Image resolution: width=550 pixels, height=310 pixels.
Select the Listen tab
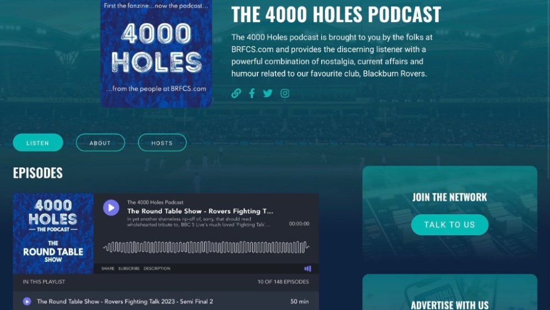(38, 143)
